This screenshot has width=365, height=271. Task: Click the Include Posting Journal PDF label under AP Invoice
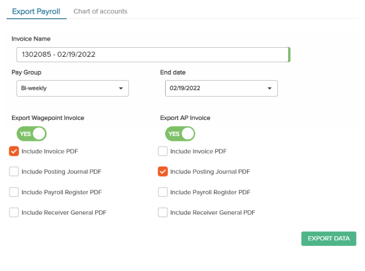210,172
